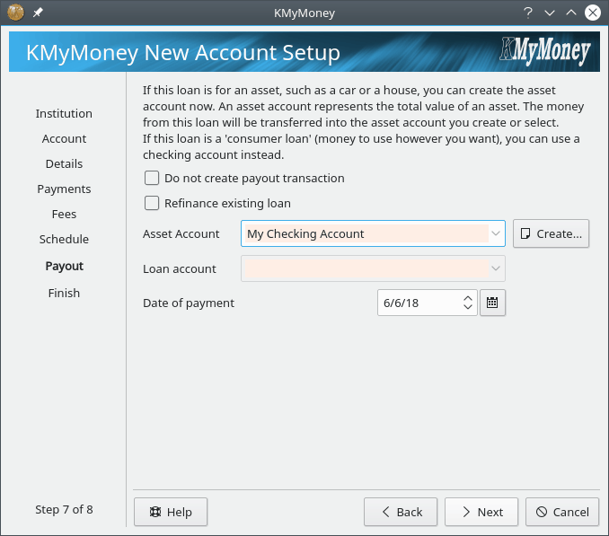Viewport: 609px width, 536px height.
Task: Click the 'Date of payment' label
Action: click(x=189, y=303)
